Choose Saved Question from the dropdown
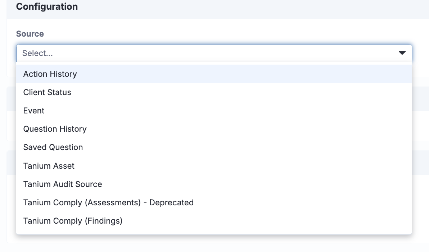429x252 pixels. [53, 147]
